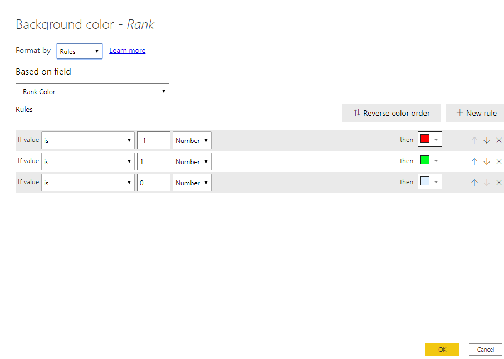Open the Format by Rules dropdown

coord(80,51)
